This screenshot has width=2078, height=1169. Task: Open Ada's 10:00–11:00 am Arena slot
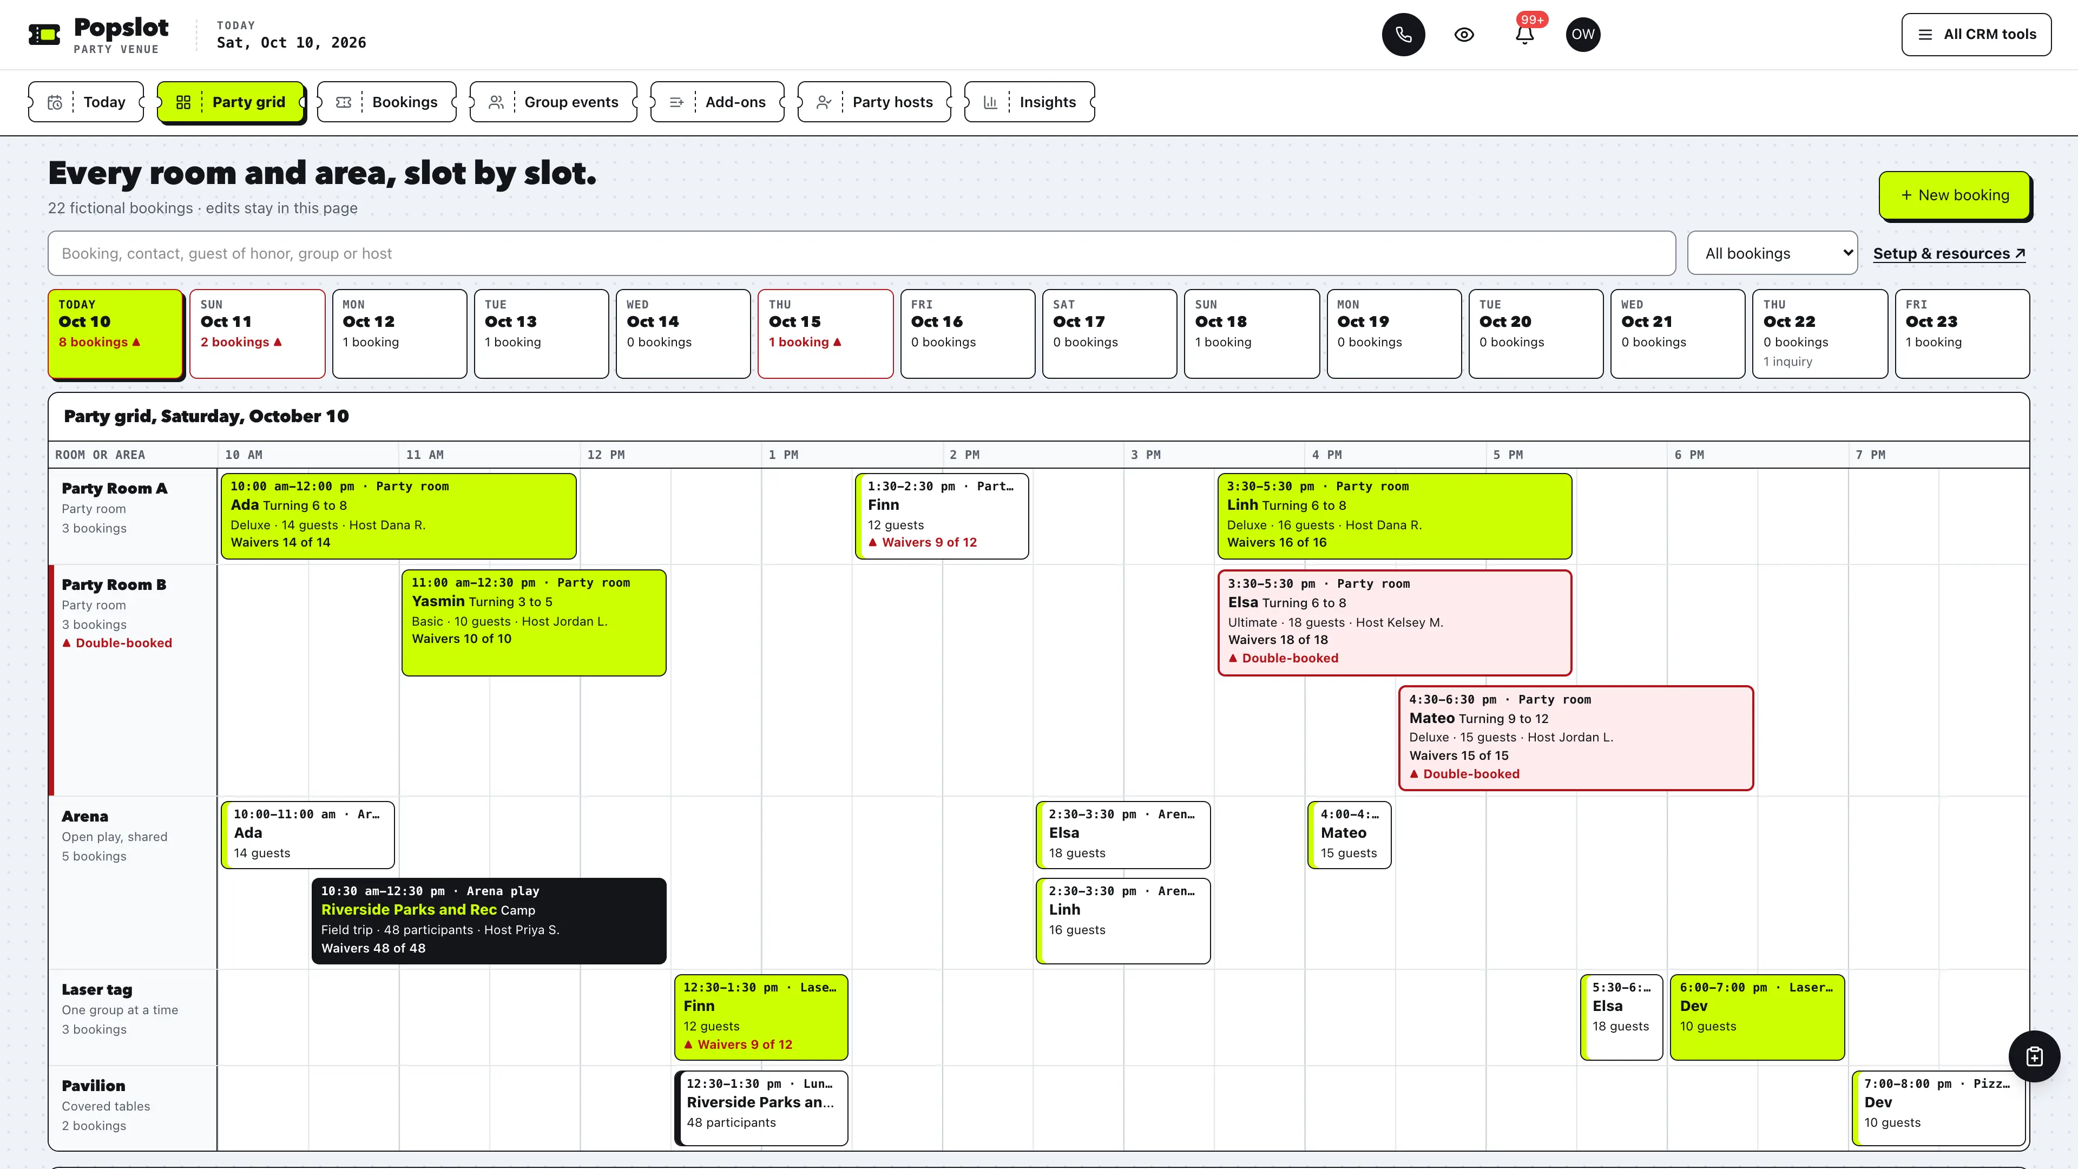coord(307,834)
